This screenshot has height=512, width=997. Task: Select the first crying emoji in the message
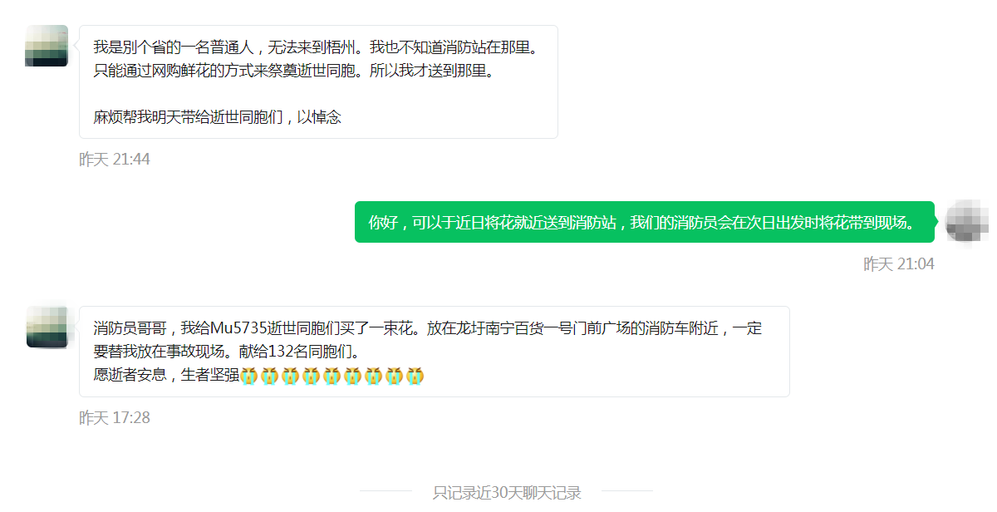coord(249,375)
